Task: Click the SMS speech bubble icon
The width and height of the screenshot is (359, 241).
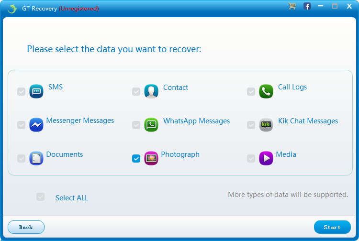Action: pos(36,91)
